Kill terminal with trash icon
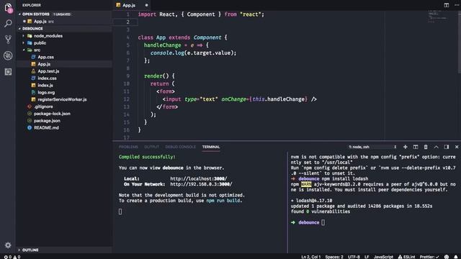 426,147
